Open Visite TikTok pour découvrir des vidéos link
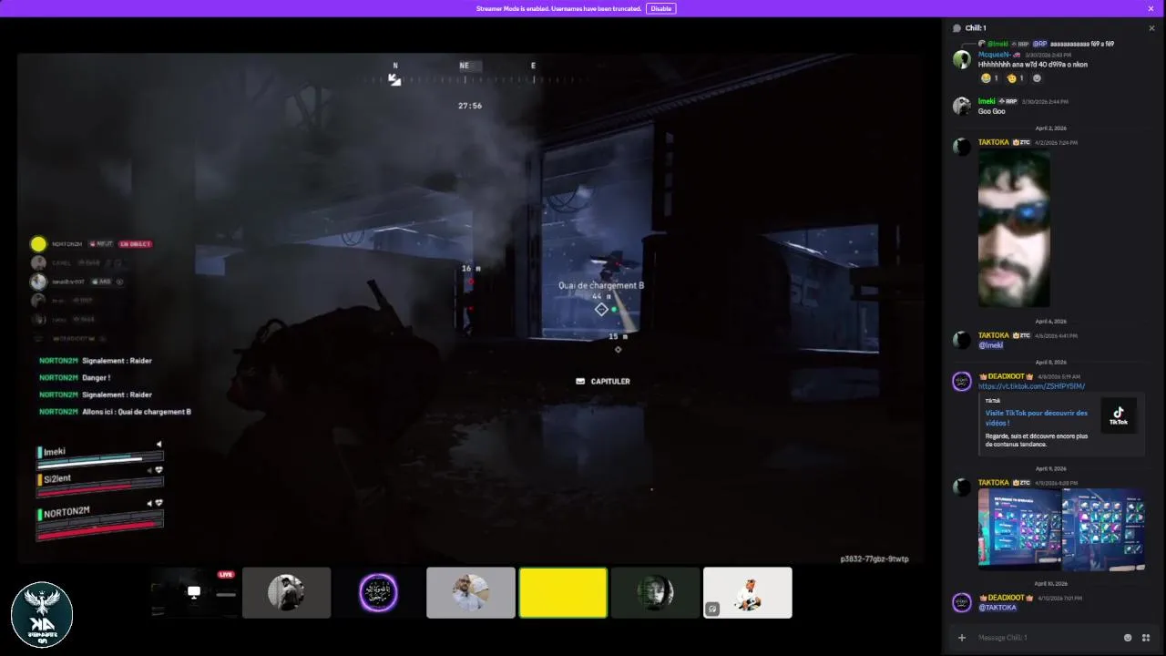This screenshot has width=1166, height=656. click(x=1036, y=417)
